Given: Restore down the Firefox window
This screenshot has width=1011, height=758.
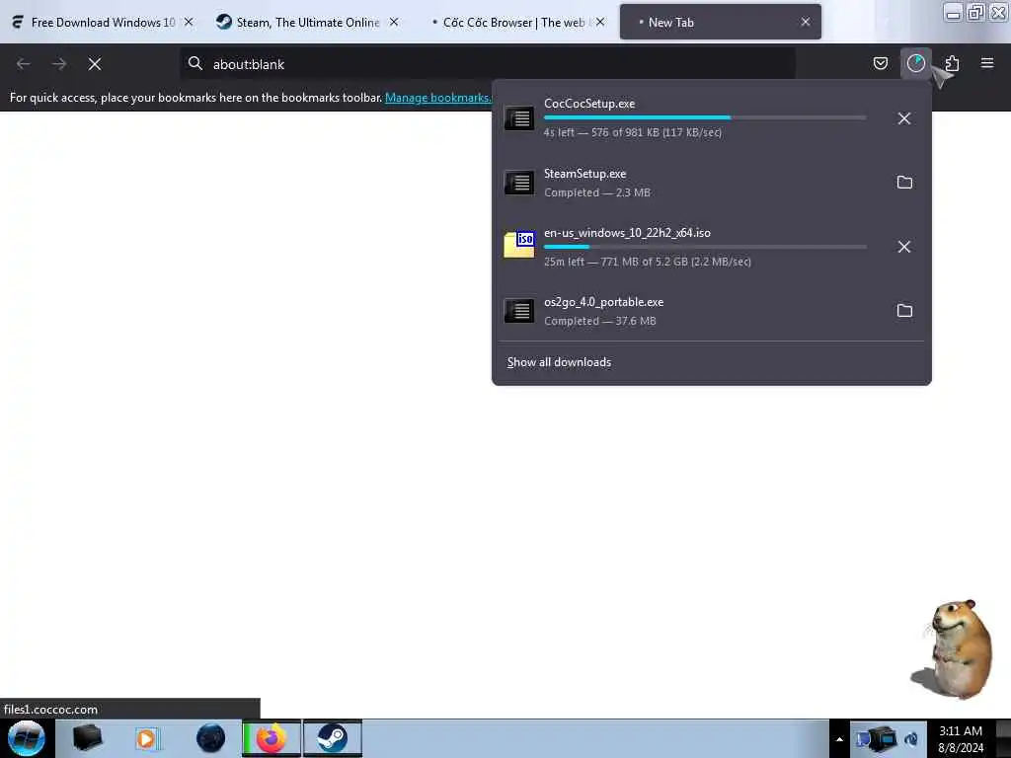Looking at the screenshot, I should (975, 12).
